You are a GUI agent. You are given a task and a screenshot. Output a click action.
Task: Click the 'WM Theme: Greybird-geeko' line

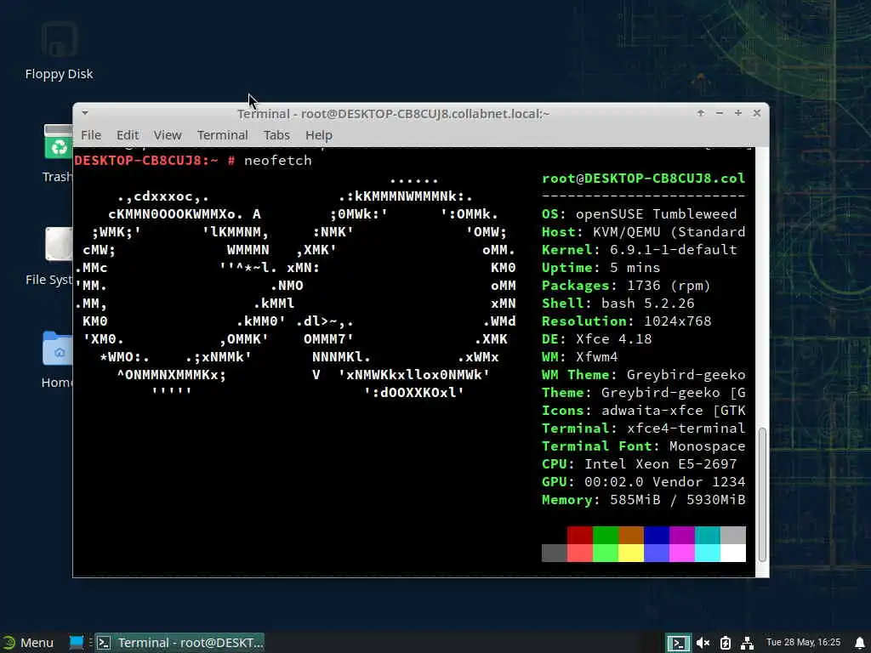643,375
